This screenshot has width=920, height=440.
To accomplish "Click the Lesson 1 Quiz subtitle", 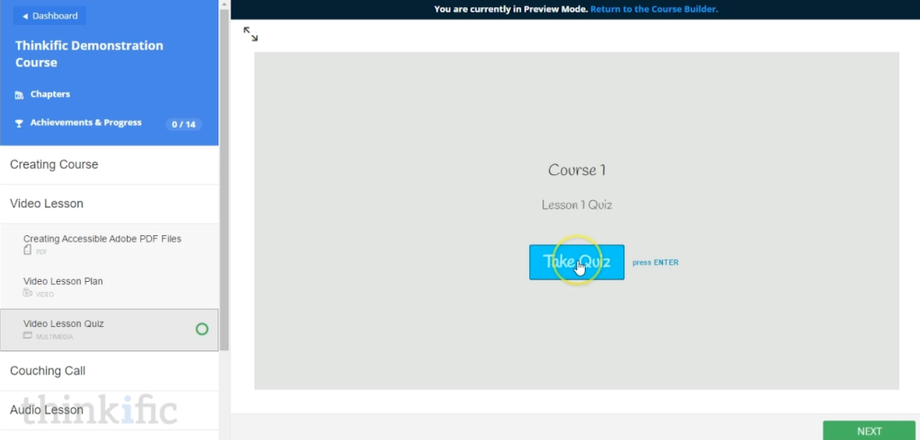I will 577,205.
